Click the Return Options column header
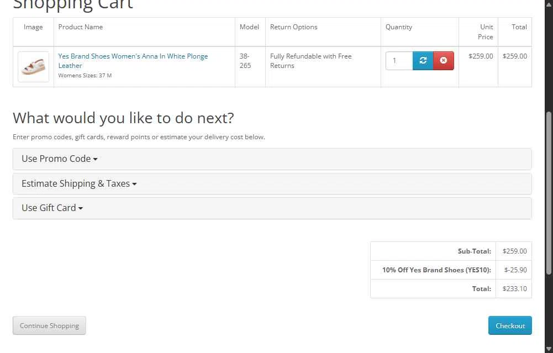The width and height of the screenshot is (553, 353). (x=294, y=27)
